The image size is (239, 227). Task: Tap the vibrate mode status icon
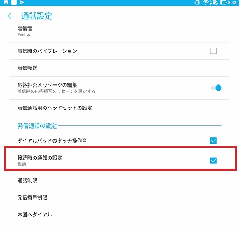[x=197, y=2]
